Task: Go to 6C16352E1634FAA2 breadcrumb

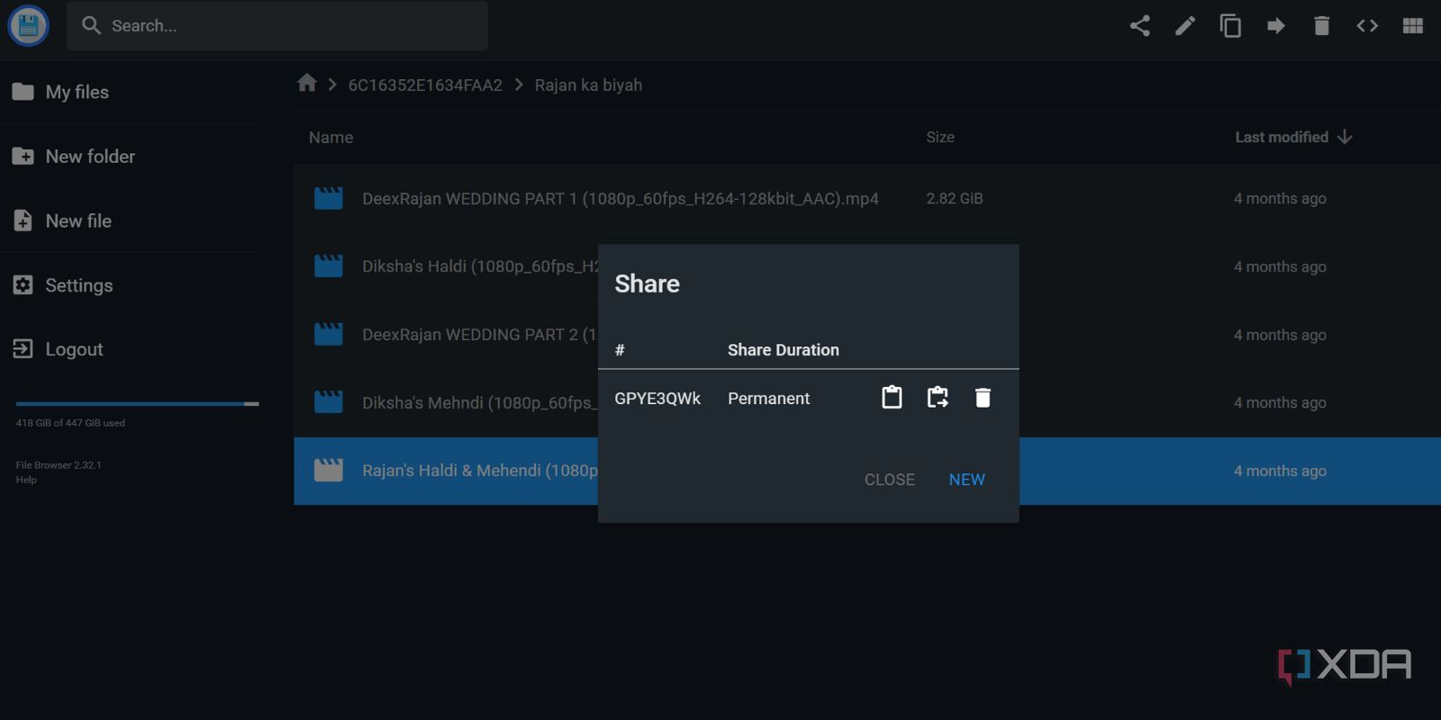Action: 425,85
